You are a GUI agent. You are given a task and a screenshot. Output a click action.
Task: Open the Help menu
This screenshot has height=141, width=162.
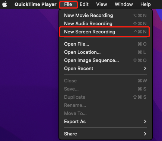point(146,4)
